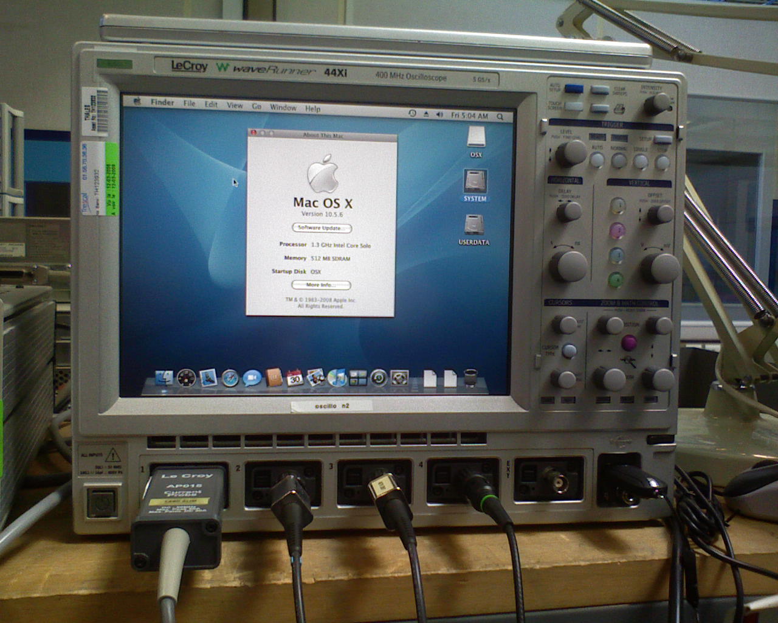The height and width of the screenshot is (623, 778).
Task: Click the More Info button
Action: [x=321, y=285]
